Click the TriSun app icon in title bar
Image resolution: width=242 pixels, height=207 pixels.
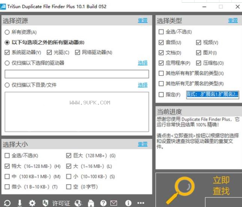pos(3,7)
